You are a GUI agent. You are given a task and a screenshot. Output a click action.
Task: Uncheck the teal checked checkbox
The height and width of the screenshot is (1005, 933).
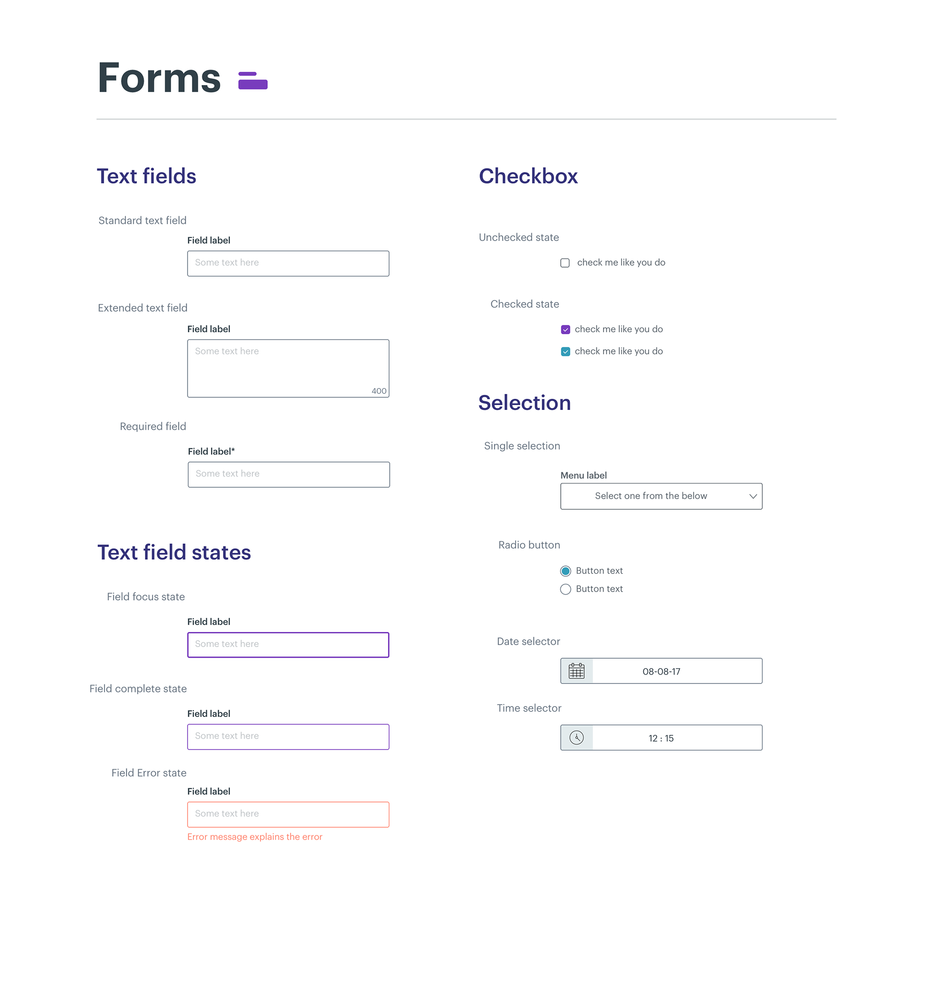(x=566, y=352)
